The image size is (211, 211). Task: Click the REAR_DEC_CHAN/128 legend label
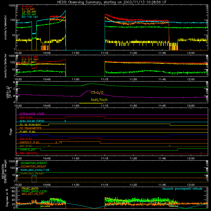pos(35,170)
